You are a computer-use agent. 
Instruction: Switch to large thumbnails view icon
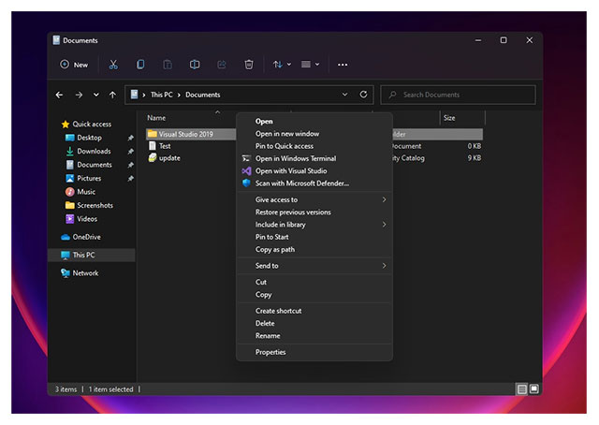pyautogui.click(x=534, y=388)
